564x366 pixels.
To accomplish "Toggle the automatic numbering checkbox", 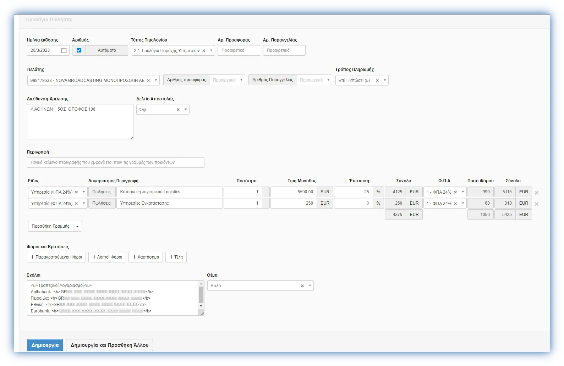I will (79, 50).
